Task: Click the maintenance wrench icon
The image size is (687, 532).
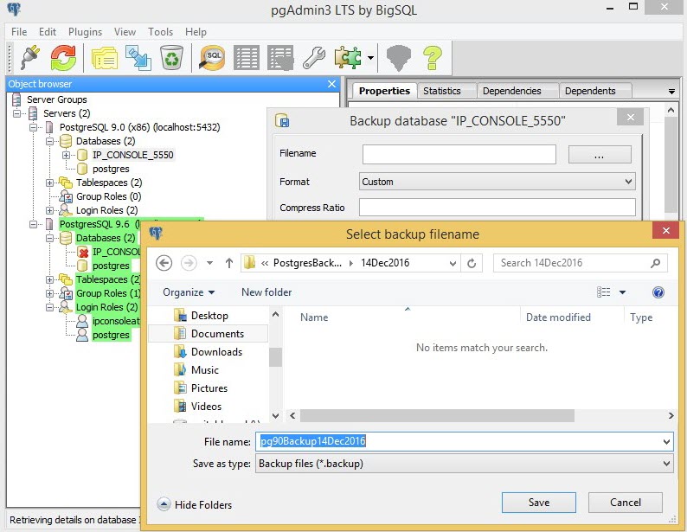Action: tap(314, 58)
